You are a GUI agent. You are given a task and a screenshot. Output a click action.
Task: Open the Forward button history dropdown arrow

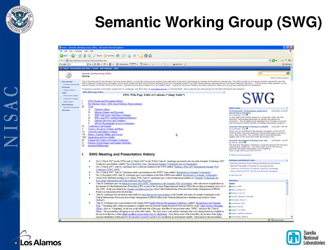point(76,56)
